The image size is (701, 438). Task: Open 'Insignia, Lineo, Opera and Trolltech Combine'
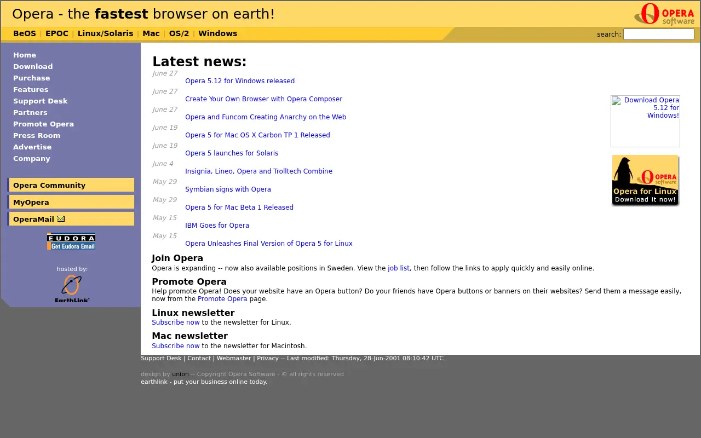tap(258, 171)
